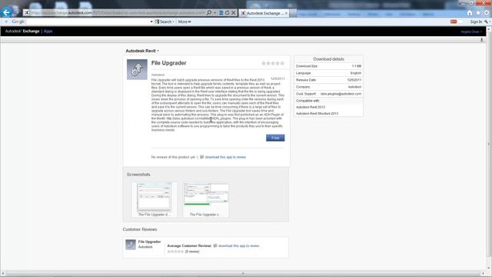Viewport: 492px width, 277px height.
Task: Click the search magnifier in address bar
Action: point(209,12)
